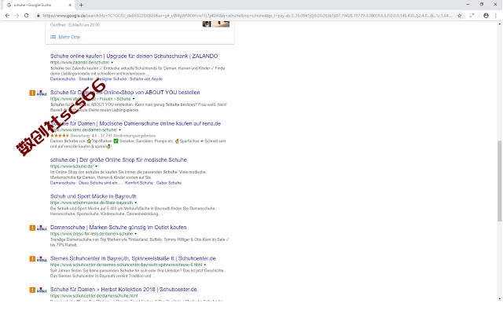The image size is (503, 314).
Task: Click the place thumbnail image above Mehr Orte
Action: (216, 24)
